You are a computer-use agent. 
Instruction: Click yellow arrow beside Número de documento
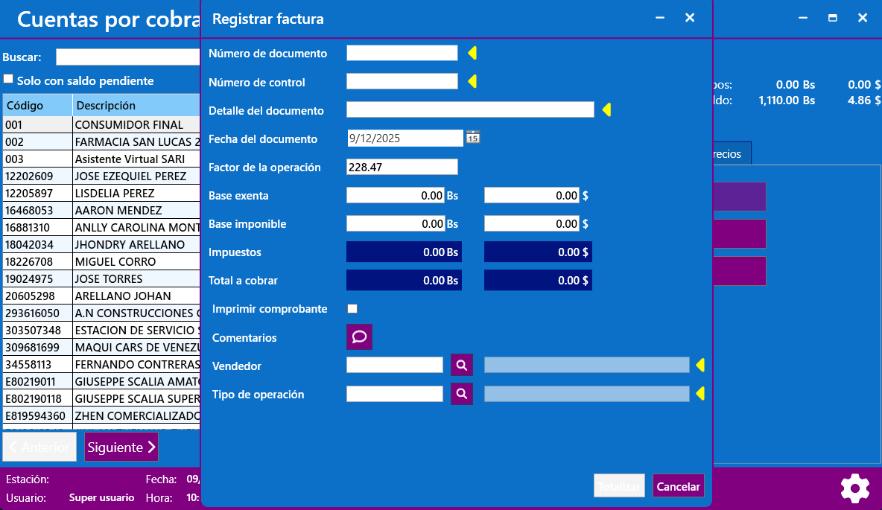click(x=472, y=53)
